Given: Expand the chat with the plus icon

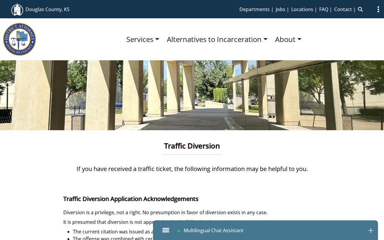Looking at the screenshot, I should click(x=370, y=230).
